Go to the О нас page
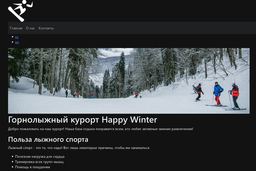This screenshot has width=256, height=171. tap(30, 28)
